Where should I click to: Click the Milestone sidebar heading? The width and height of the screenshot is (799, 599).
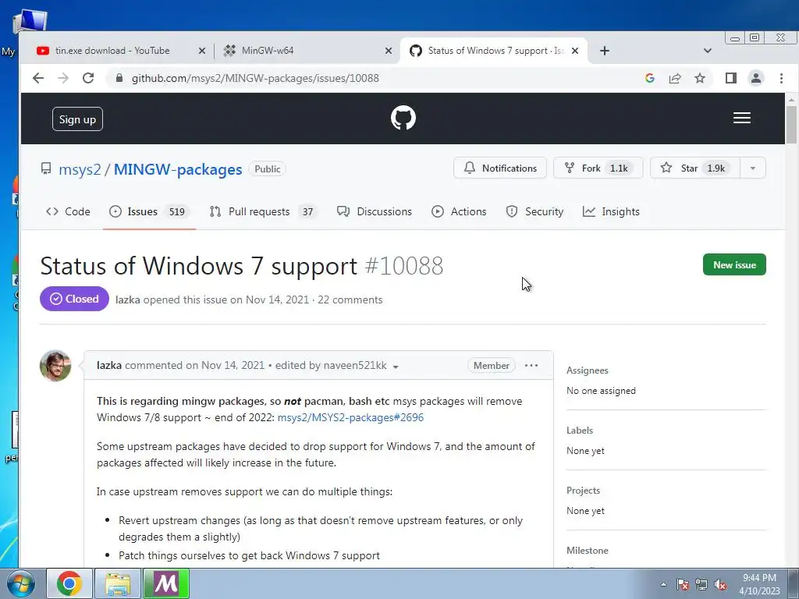(587, 551)
